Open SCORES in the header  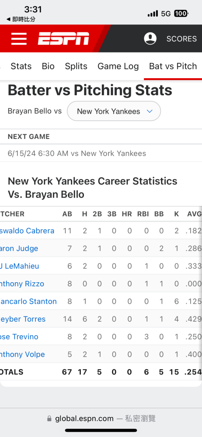(x=181, y=39)
